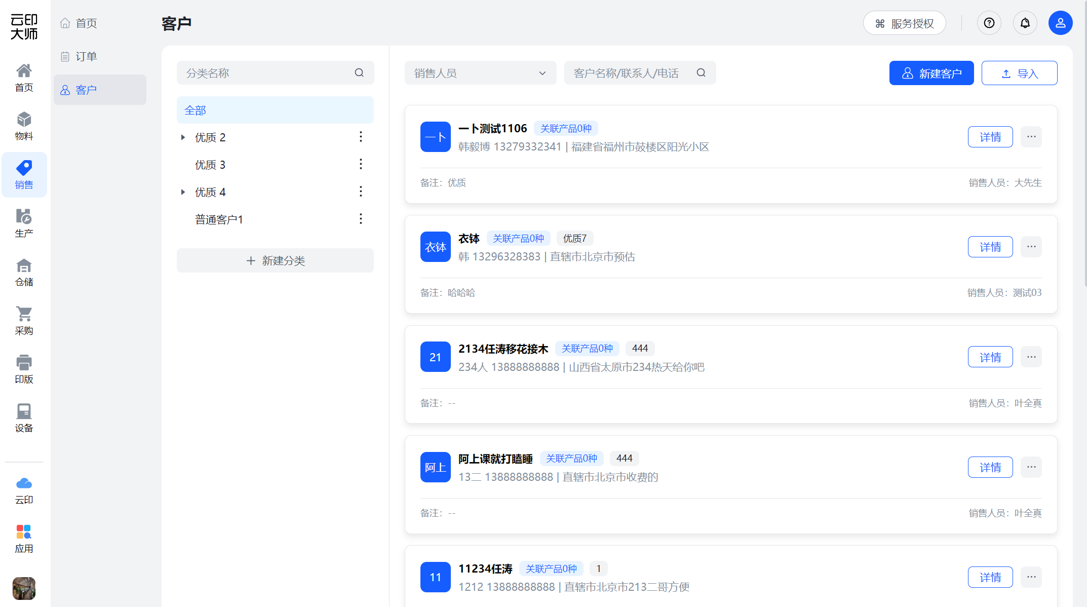Click the 导入 import button
This screenshot has height=607, width=1087.
click(x=1019, y=73)
